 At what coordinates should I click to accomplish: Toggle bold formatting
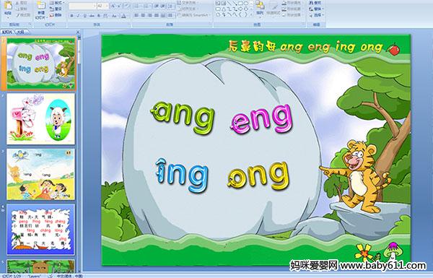[71, 16]
